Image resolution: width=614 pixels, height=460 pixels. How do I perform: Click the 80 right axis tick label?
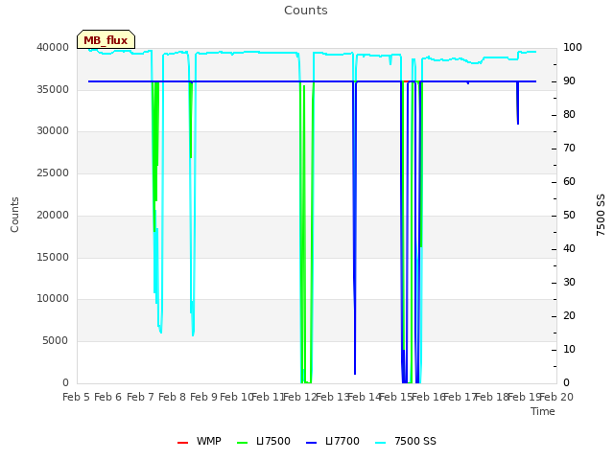pos(569,115)
